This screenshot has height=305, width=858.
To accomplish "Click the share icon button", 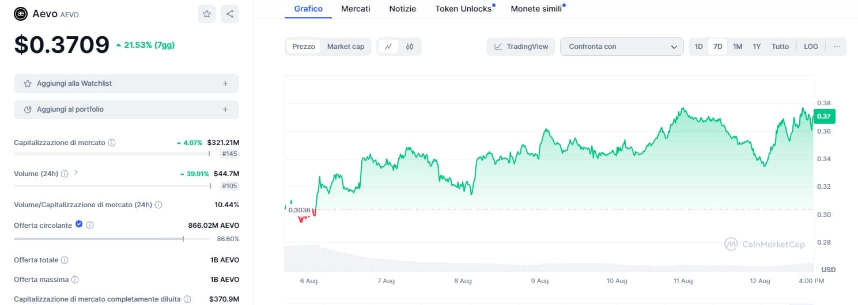I will 230,14.
